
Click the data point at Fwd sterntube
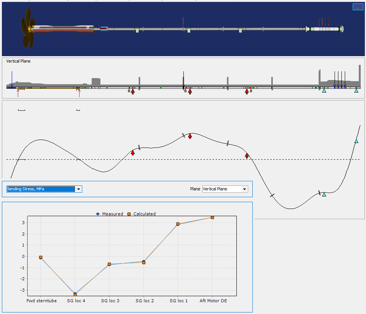coord(41,257)
